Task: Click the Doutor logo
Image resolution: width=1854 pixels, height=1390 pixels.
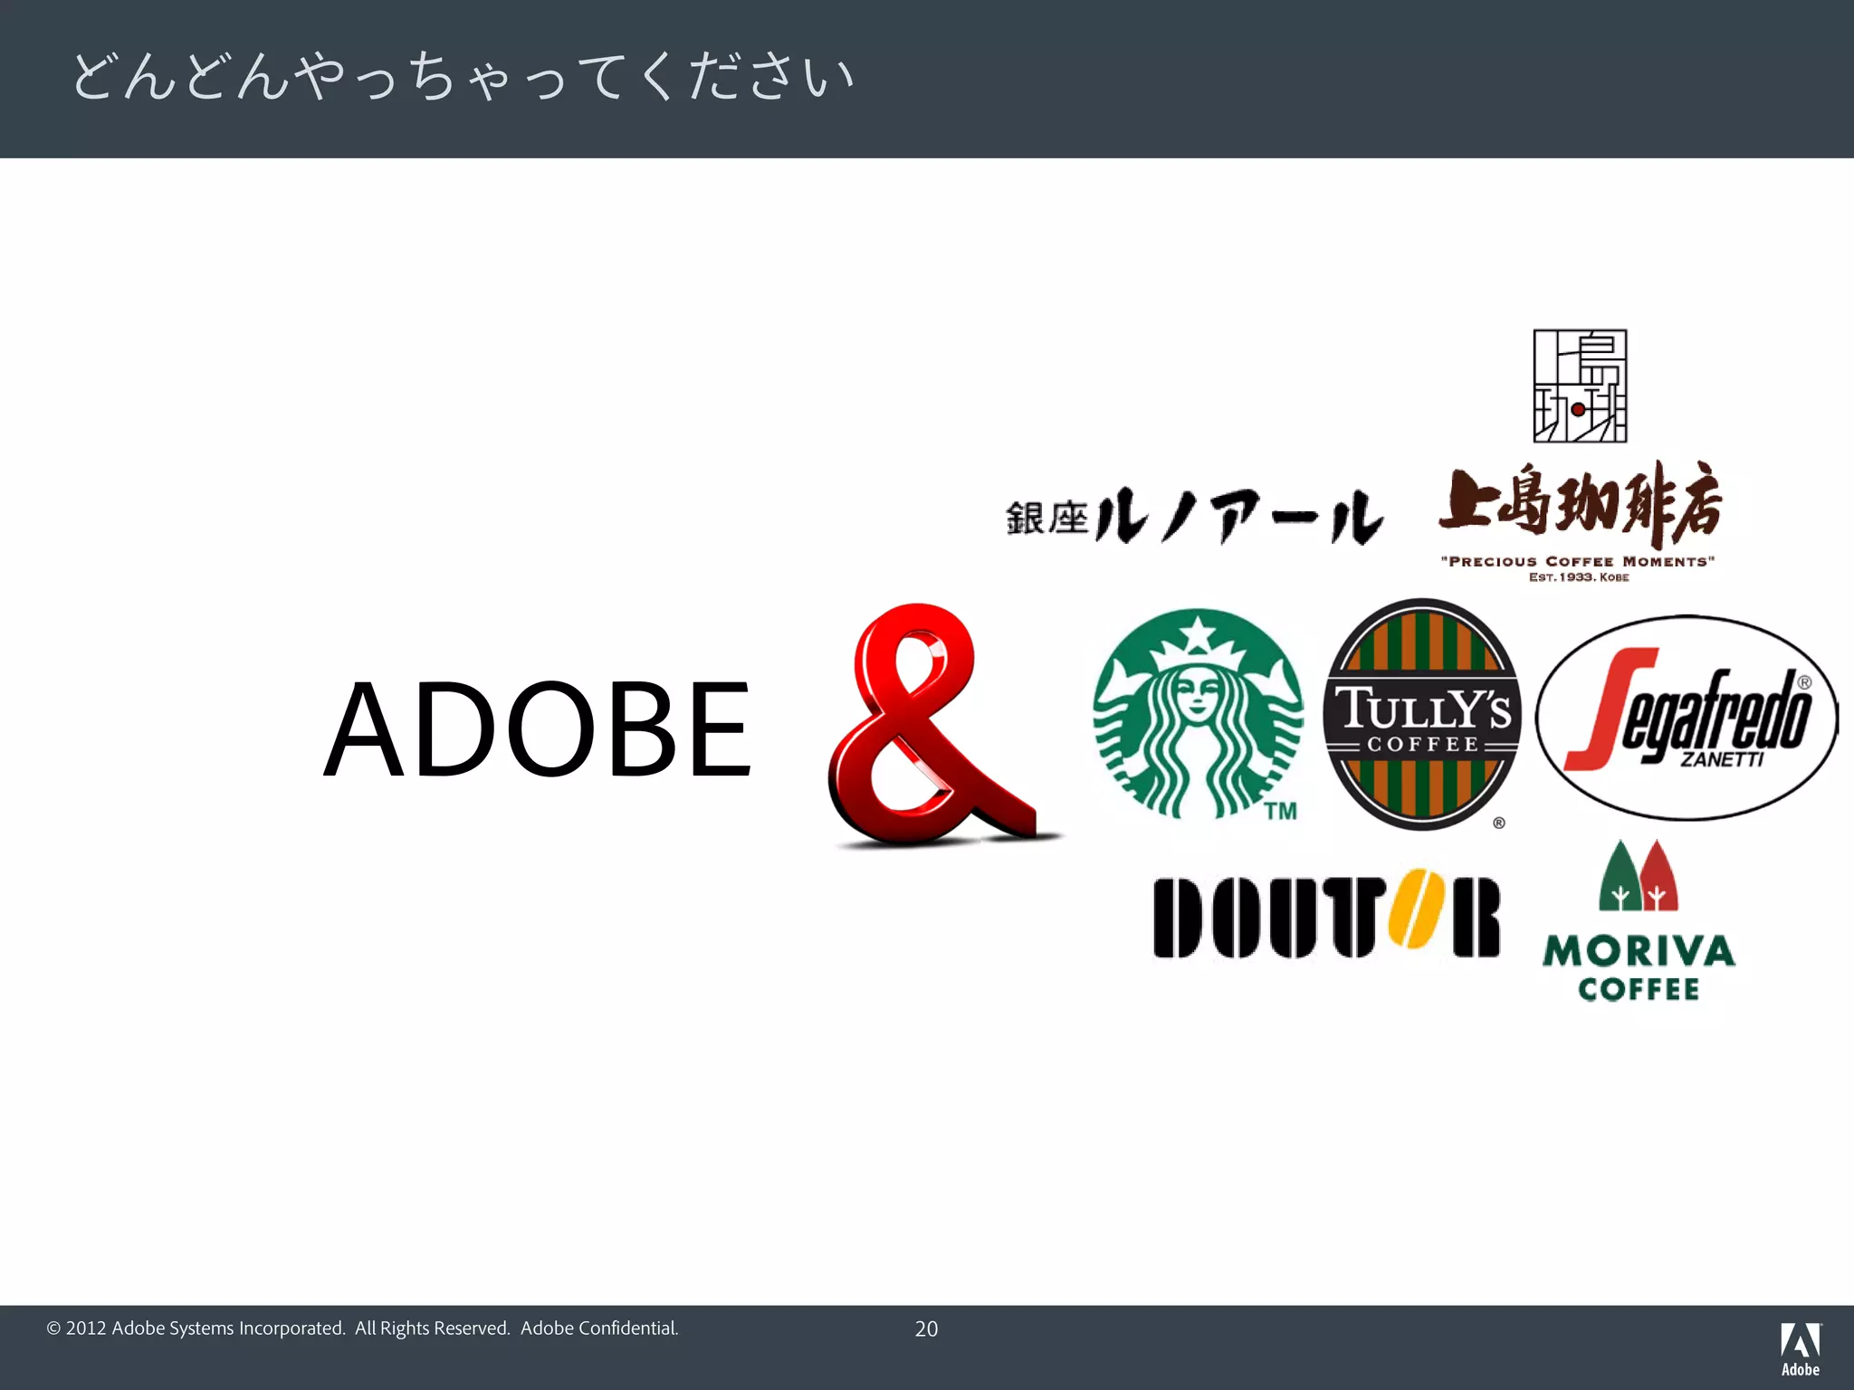Action: [1326, 914]
